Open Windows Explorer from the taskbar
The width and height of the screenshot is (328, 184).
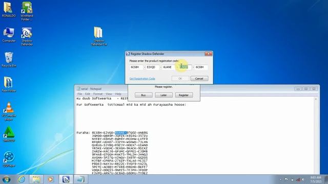36,179
